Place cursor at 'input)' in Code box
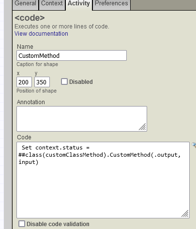Image resolution: width=196 pixels, height=229 pixels. (29, 162)
